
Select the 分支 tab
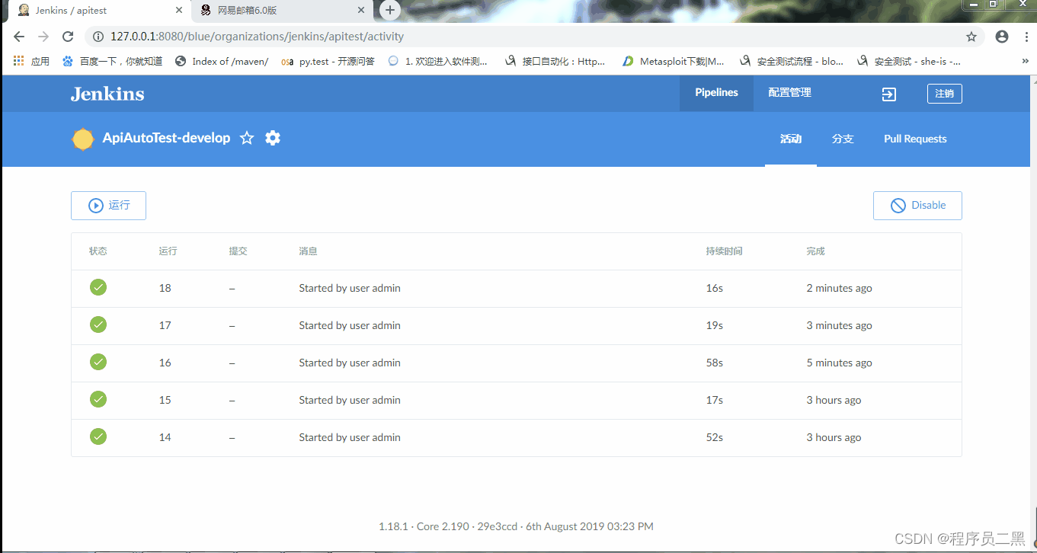tap(843, 139)
